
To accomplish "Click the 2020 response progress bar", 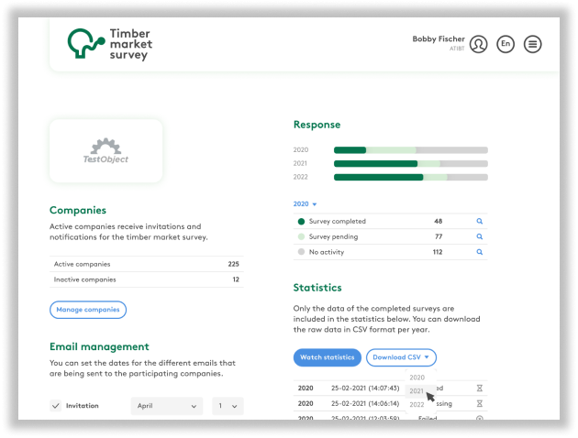I will click(411, 150).
